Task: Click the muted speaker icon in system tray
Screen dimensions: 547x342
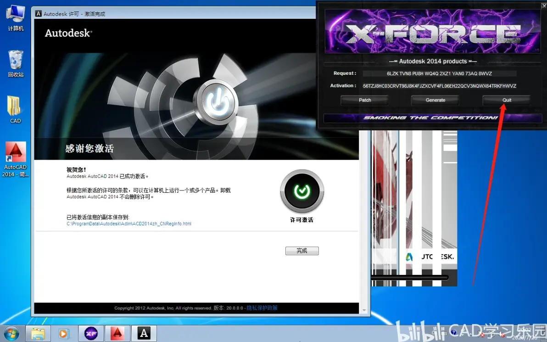Action: pos(502,334)
